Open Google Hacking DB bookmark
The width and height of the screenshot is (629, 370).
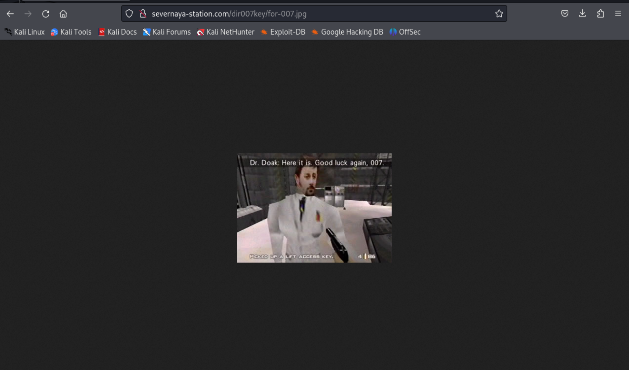348,32
